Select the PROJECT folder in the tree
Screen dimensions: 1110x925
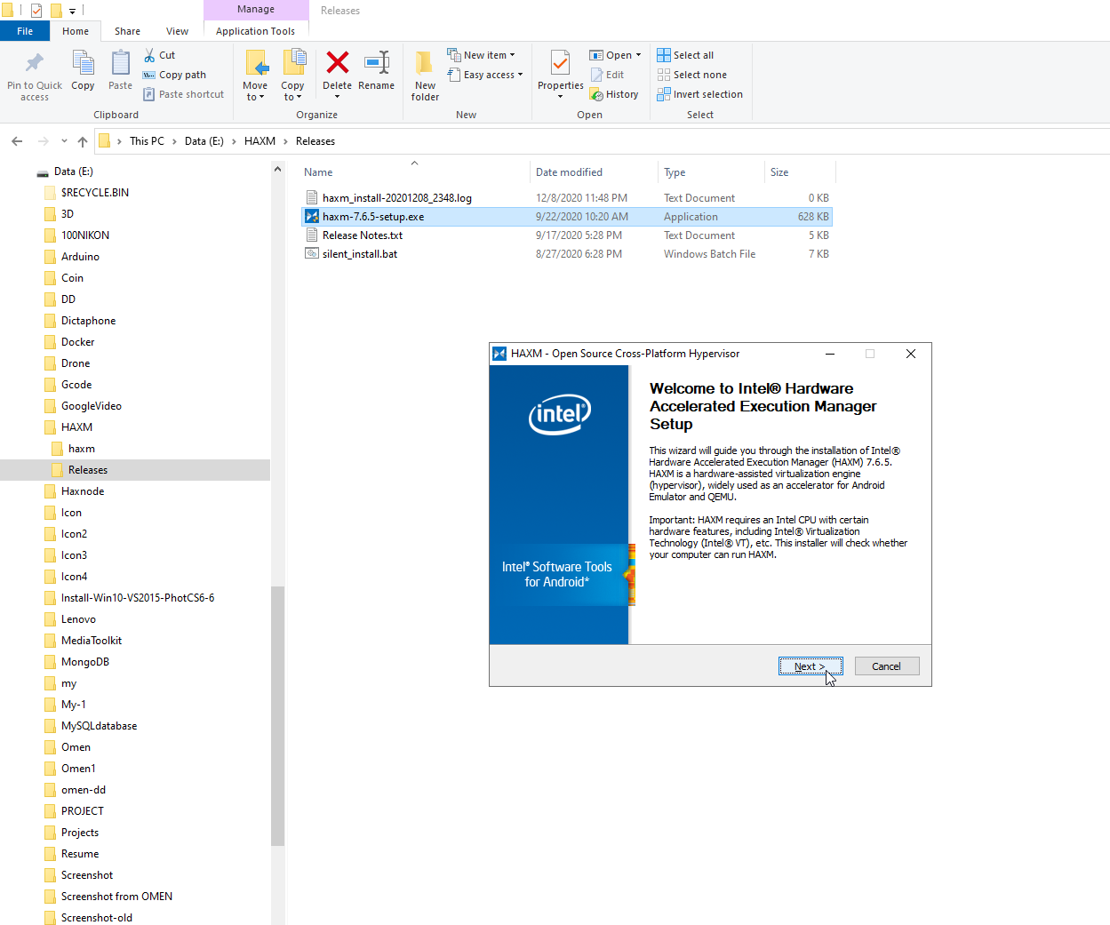click(83, 811)
